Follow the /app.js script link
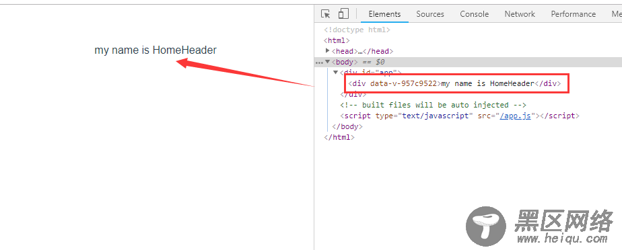This screenshot has width=622, height=250. 515,116
